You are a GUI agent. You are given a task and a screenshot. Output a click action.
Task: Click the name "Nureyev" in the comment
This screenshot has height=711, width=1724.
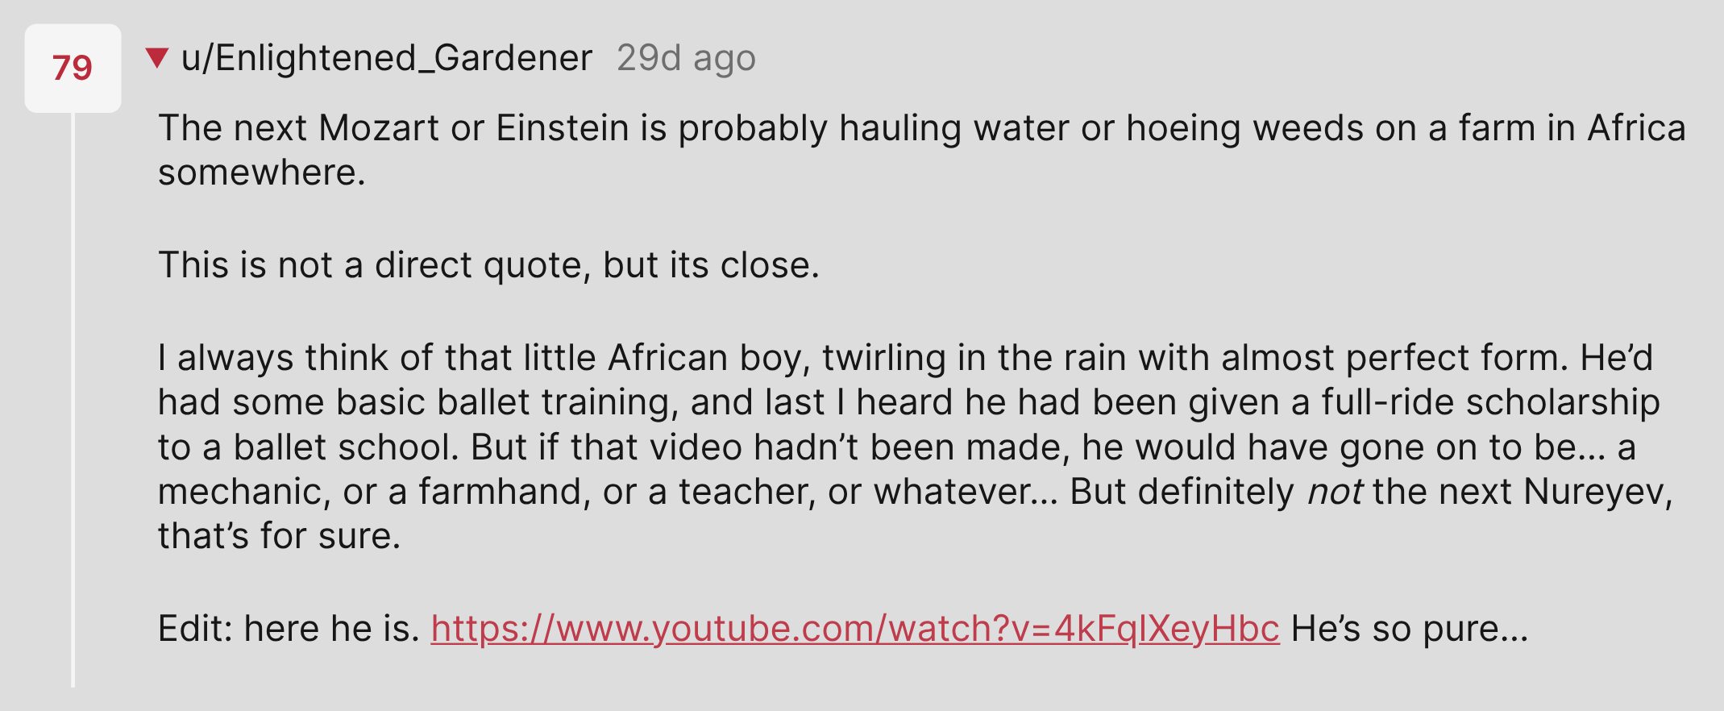[1598, 493]
